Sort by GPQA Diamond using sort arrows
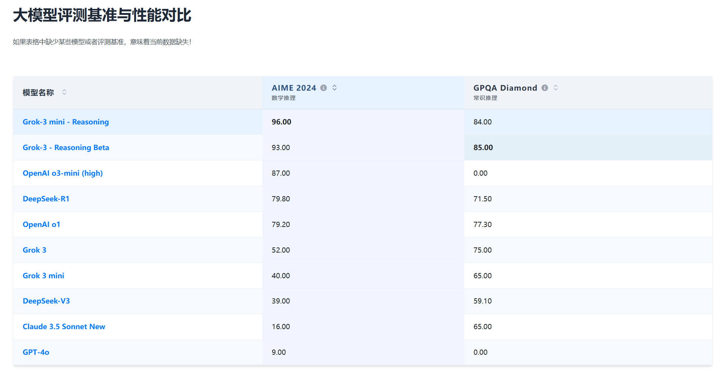The width and height of the screenshot is (723, 370). pyautogui.click(x=556, y=88)
